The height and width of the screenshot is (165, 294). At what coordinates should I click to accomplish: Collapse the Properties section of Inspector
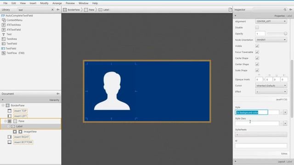[236, 16]
